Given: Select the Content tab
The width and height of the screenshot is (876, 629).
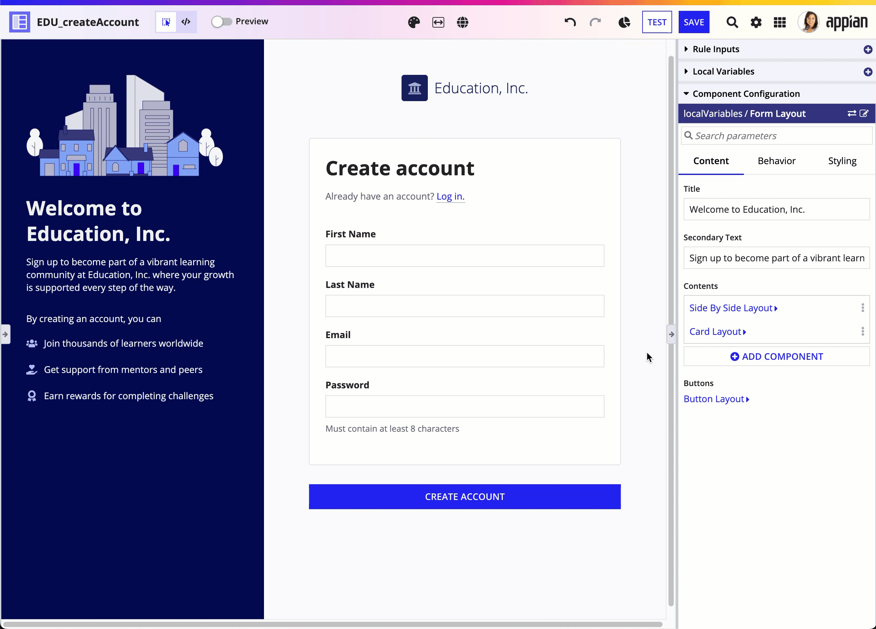Looking at the screenshot, I should [x=711, y=161].
